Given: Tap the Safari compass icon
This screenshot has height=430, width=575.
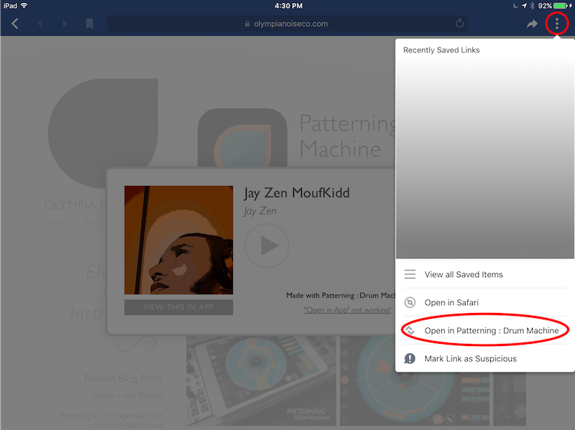Looking at the screenshot, I should pyautogui.click(x=410, y=302).
